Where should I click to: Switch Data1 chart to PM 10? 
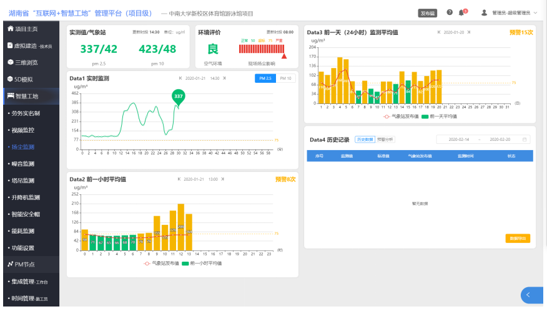coord(285,78)
